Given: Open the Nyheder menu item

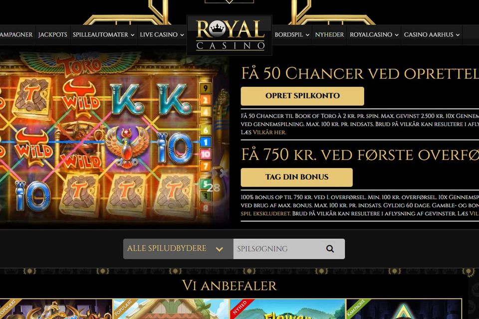Looking at the screenshot, I should (x=329, y=35).
